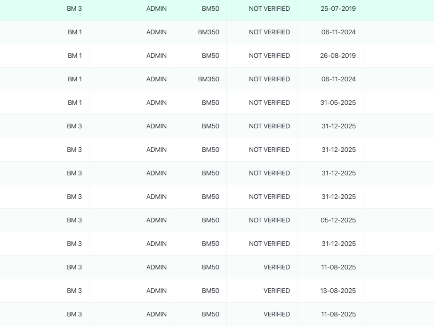
Task: Click BM50 in the 26-08-2019 row
Action: (x=210, y=55)
